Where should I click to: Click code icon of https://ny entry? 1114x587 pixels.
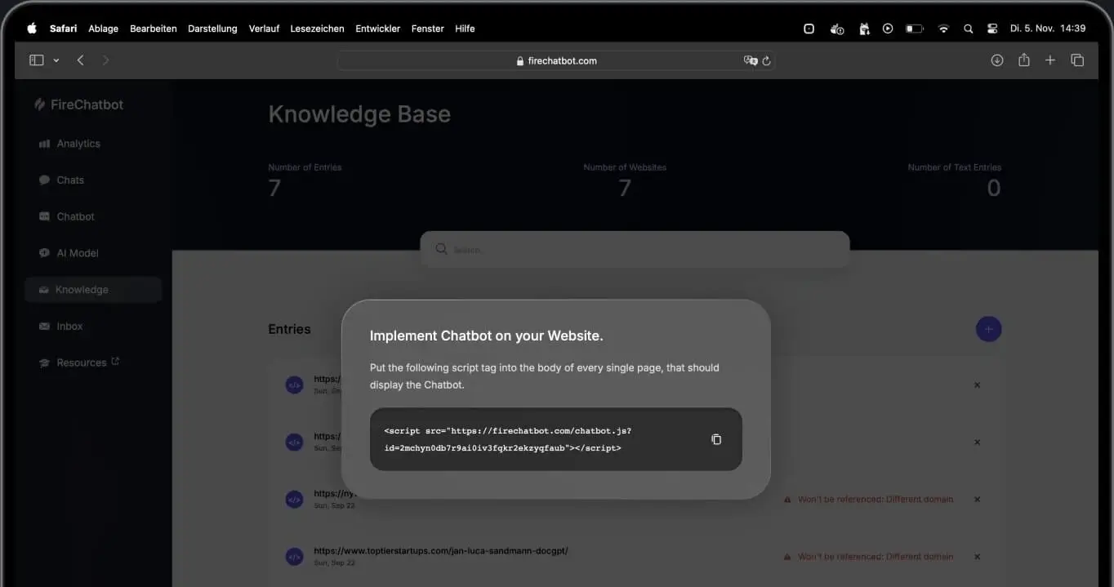[294, 500]
